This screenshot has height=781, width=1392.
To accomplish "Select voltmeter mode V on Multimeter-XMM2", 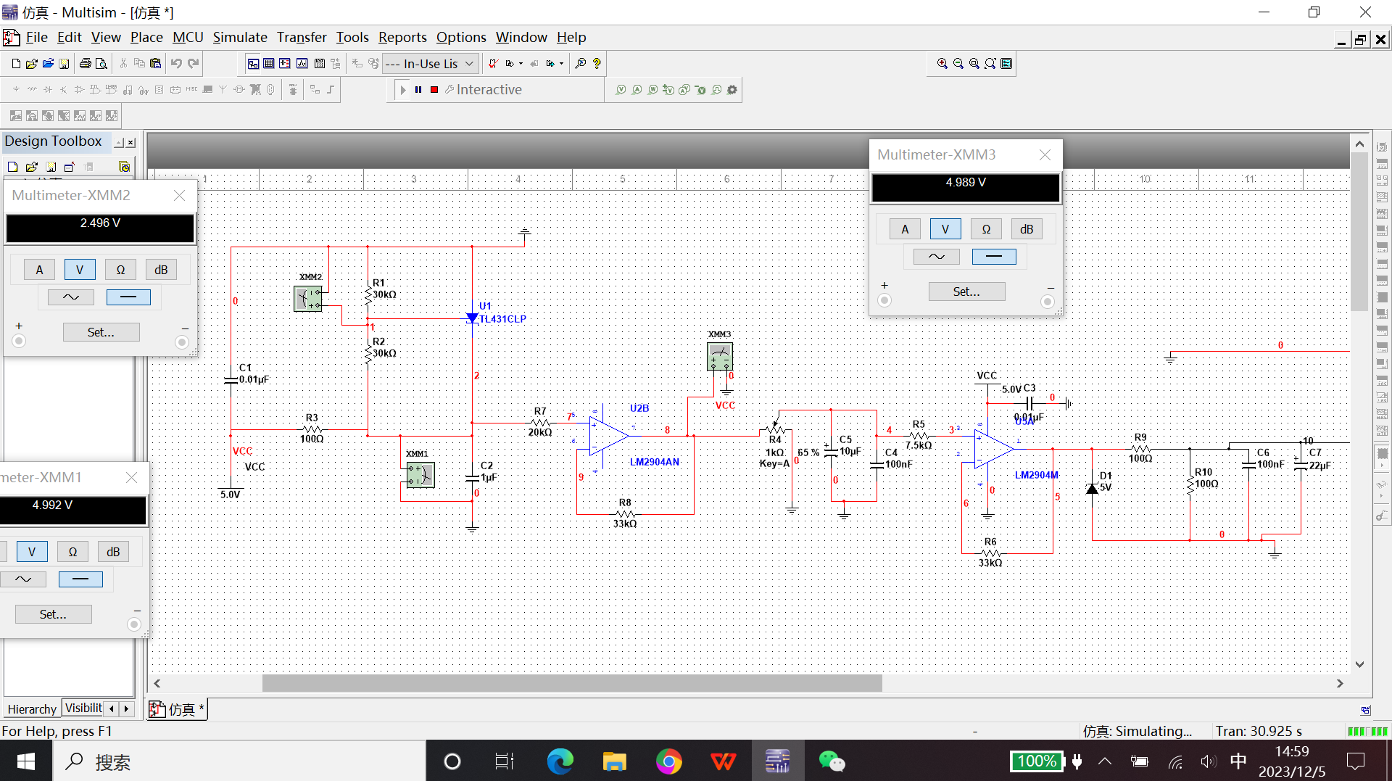I will 80,270.
